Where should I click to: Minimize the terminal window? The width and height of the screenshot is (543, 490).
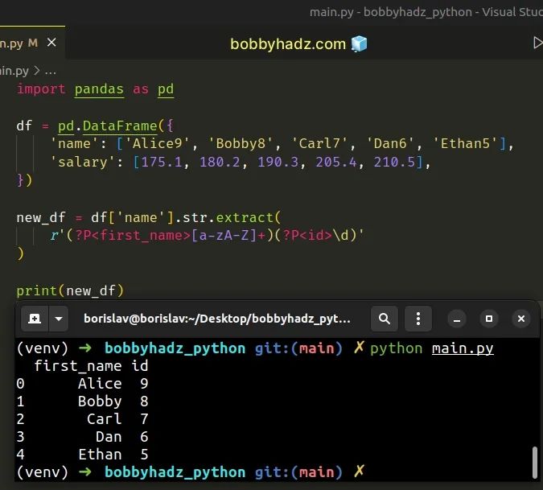(x=457, y=319)
